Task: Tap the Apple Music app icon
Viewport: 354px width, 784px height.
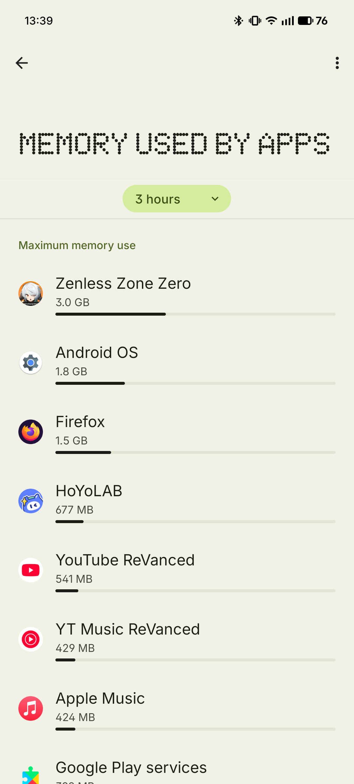Action: click(x=30, y=708)
